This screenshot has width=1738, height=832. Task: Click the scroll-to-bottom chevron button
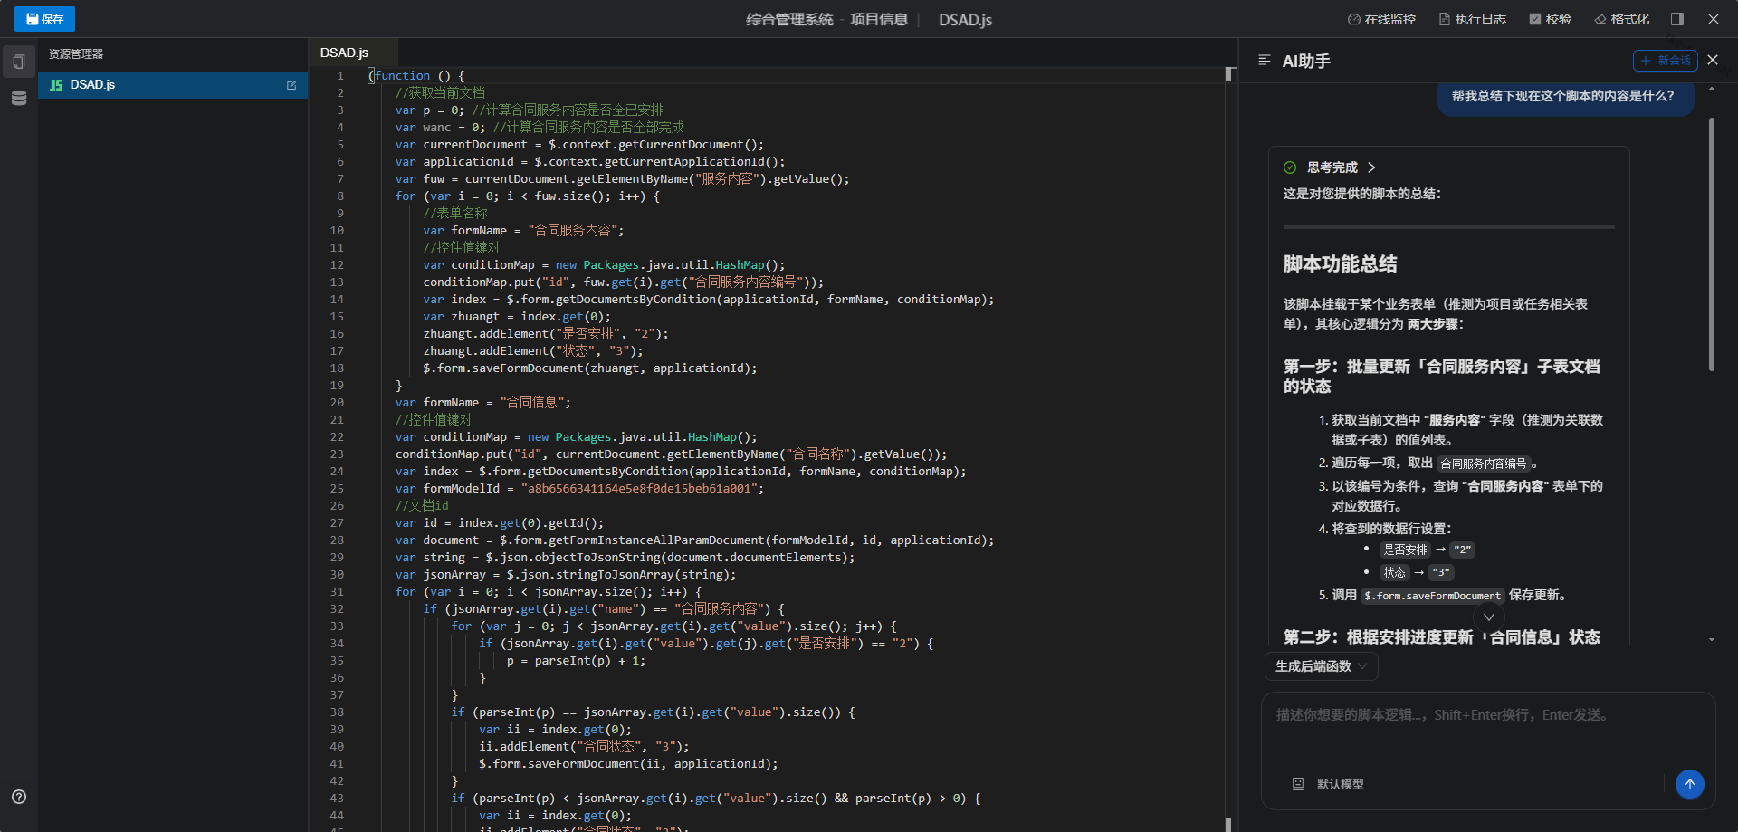click(x=1489, y=617)
